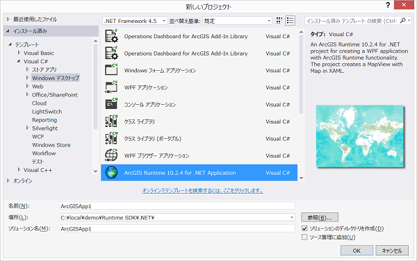Collapse the テンプレート tree node
The image size is (417, 261).
(10, 44)
